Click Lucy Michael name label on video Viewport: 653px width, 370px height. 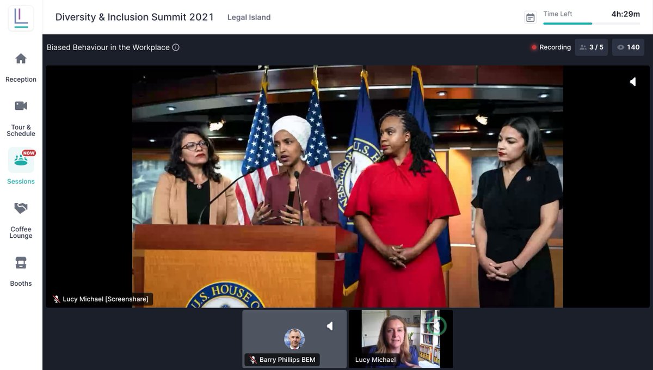pyautogui.click(x=375, y=360)
